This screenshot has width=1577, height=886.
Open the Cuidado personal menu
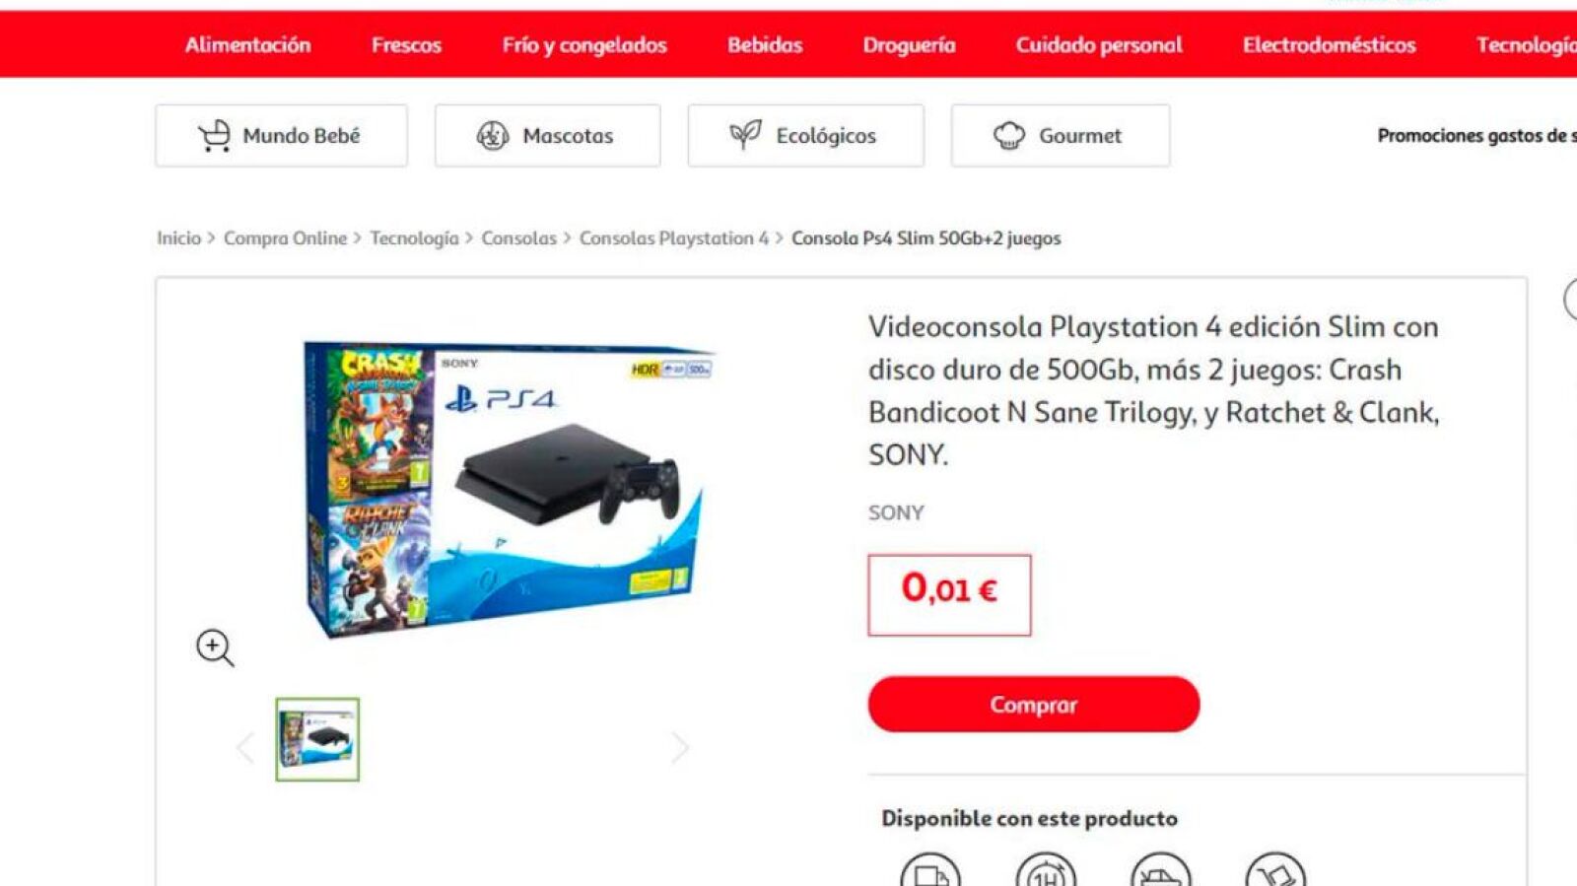pos(1099,45)
